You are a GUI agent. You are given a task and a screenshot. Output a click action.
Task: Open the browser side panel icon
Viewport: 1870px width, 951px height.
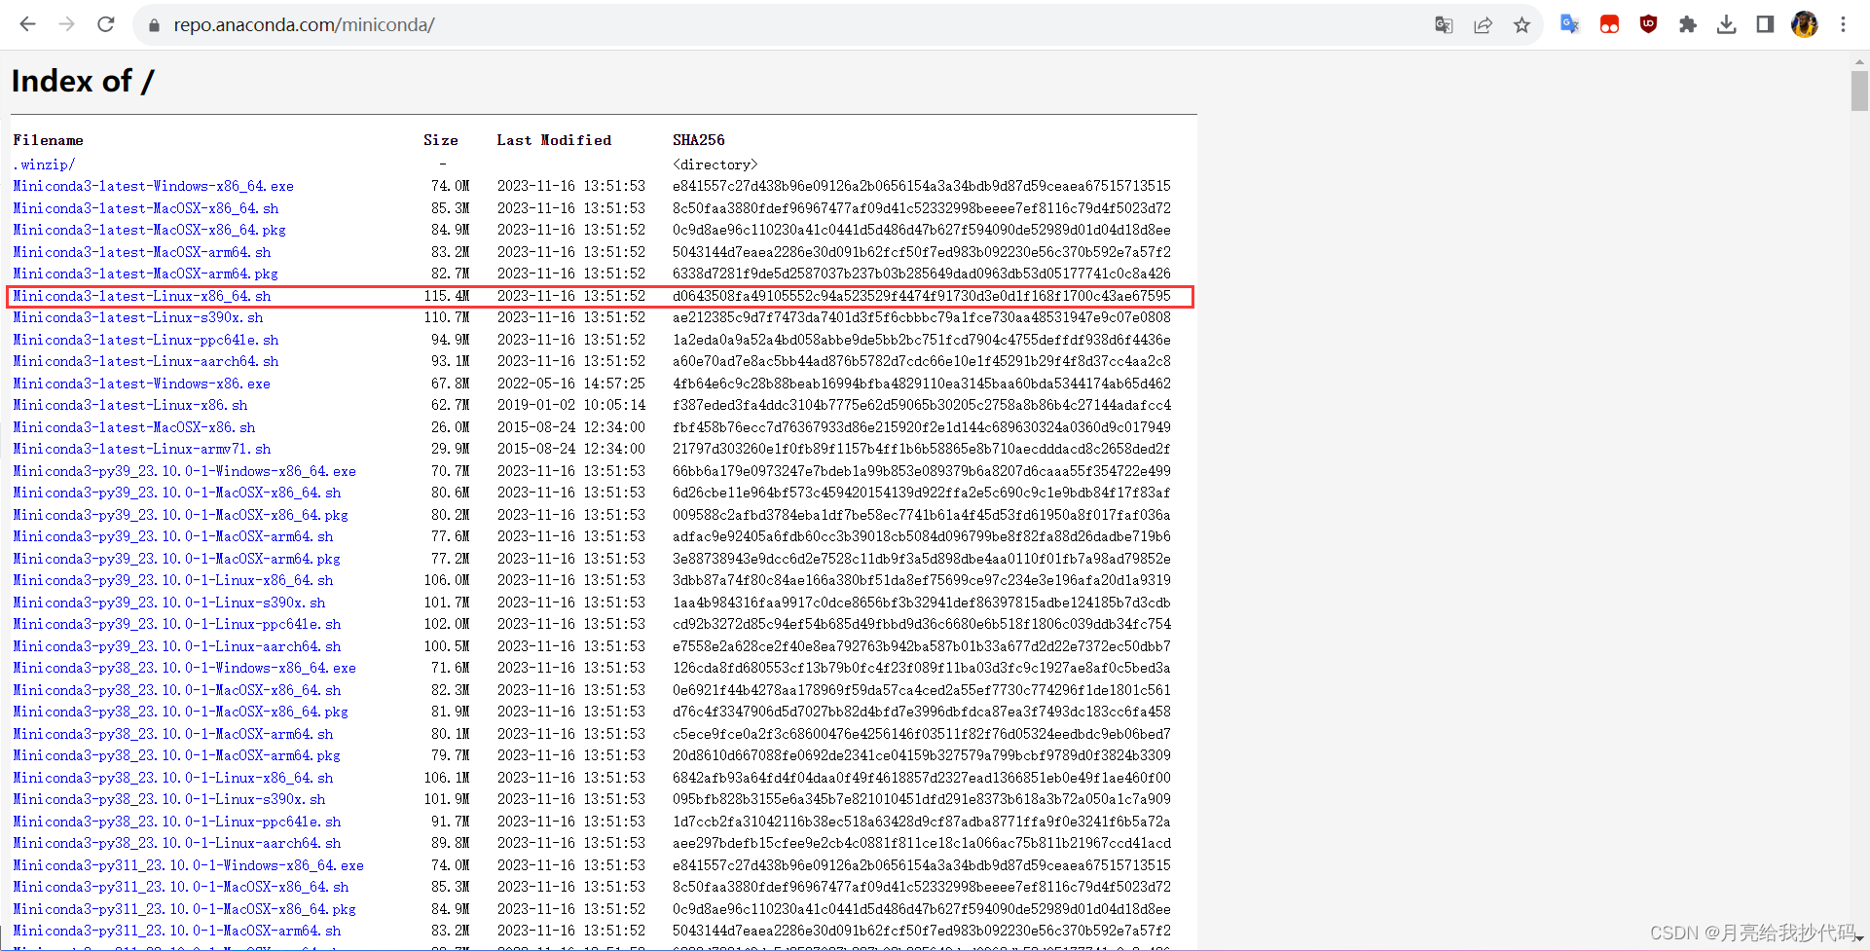click(1765, 24)
